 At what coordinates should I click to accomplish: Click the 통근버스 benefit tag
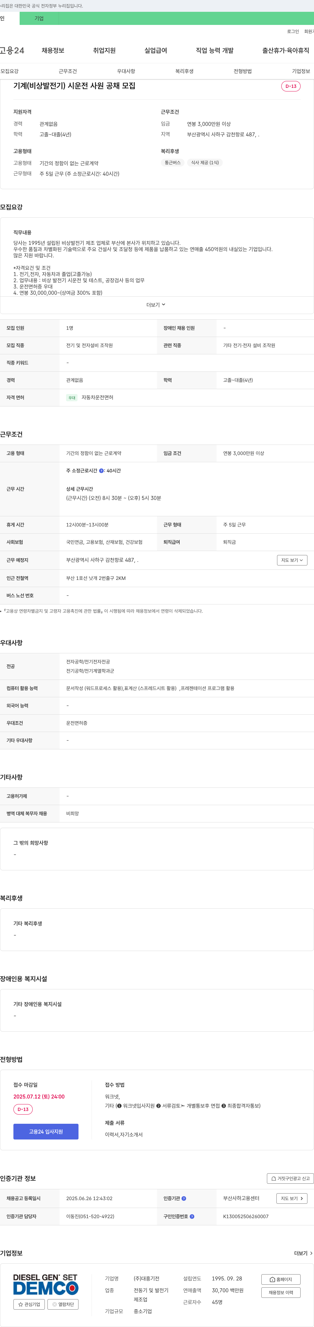click(173, 163)
